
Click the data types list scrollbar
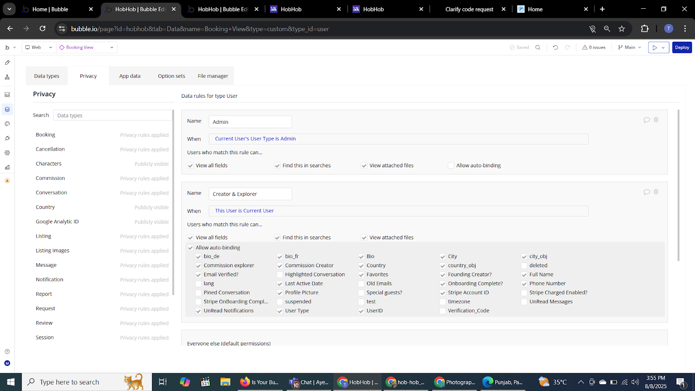coord(173,202)
